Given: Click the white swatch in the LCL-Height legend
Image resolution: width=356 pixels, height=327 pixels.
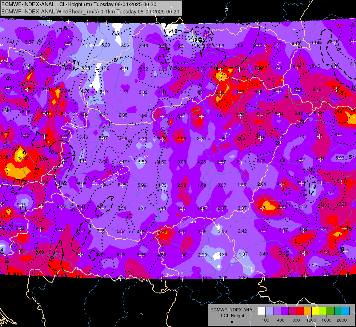Looking at the screenshot, I should 262,311.
